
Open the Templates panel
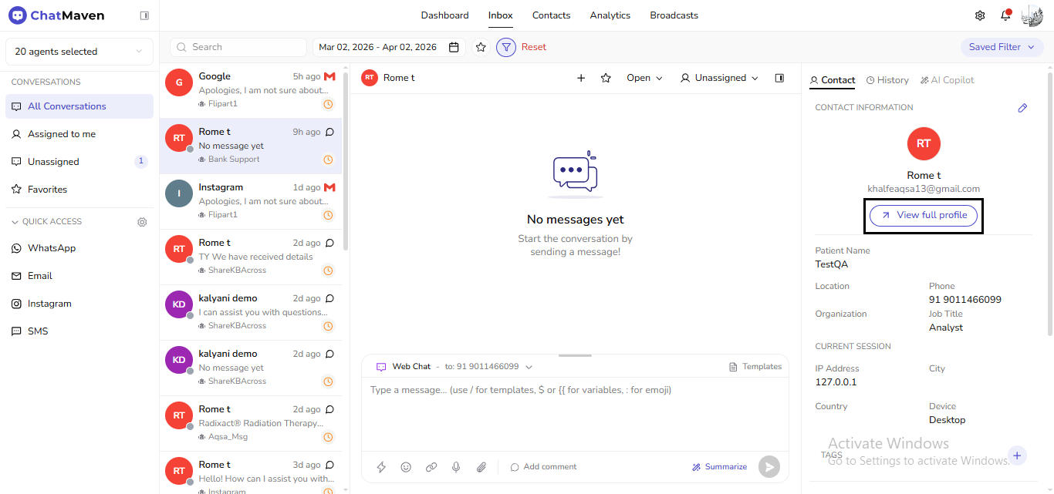(755, 366)
